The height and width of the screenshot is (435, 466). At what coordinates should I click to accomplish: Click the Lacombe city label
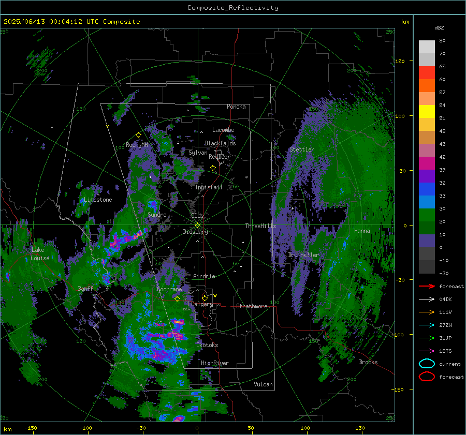223,130
